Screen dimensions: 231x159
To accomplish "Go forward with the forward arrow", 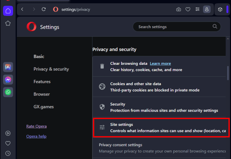I will (x=34, y=9).
